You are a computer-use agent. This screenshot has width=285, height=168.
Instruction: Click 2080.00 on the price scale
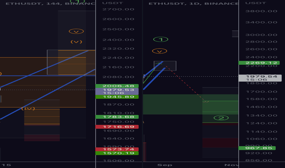tap(118, 77)
